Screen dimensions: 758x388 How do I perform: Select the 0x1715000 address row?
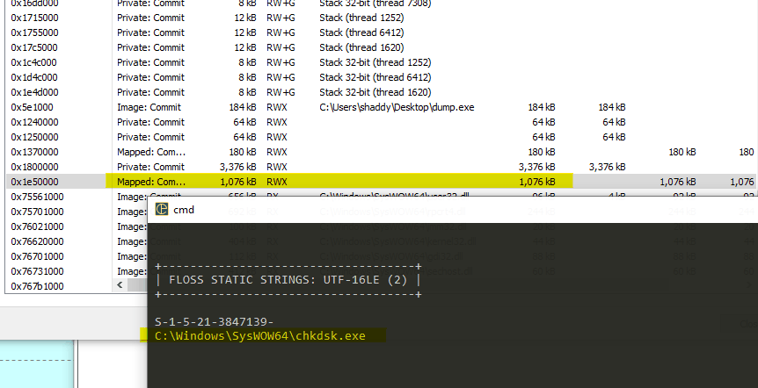click(34, 18)
